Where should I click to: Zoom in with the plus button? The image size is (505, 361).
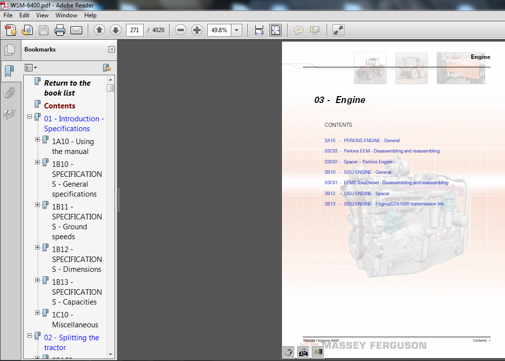[197, 30]
